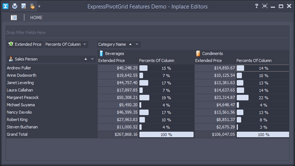Click the Extended Price dollar icon
The height and width of the screenshot is (166, 295).
click(x=11, y=44)
